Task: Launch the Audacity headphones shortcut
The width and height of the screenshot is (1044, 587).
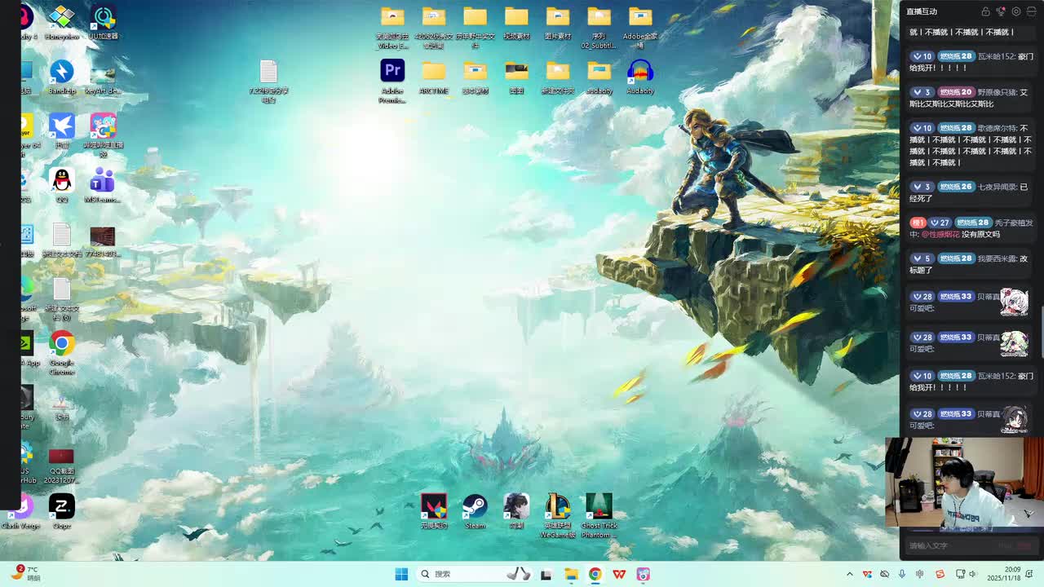Action: pyautogui.click(x=640, y=77)
